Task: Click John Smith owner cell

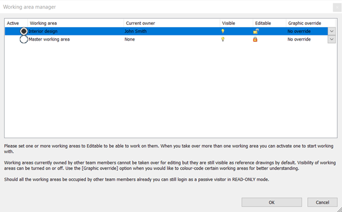Action: [x=136, y=31]
